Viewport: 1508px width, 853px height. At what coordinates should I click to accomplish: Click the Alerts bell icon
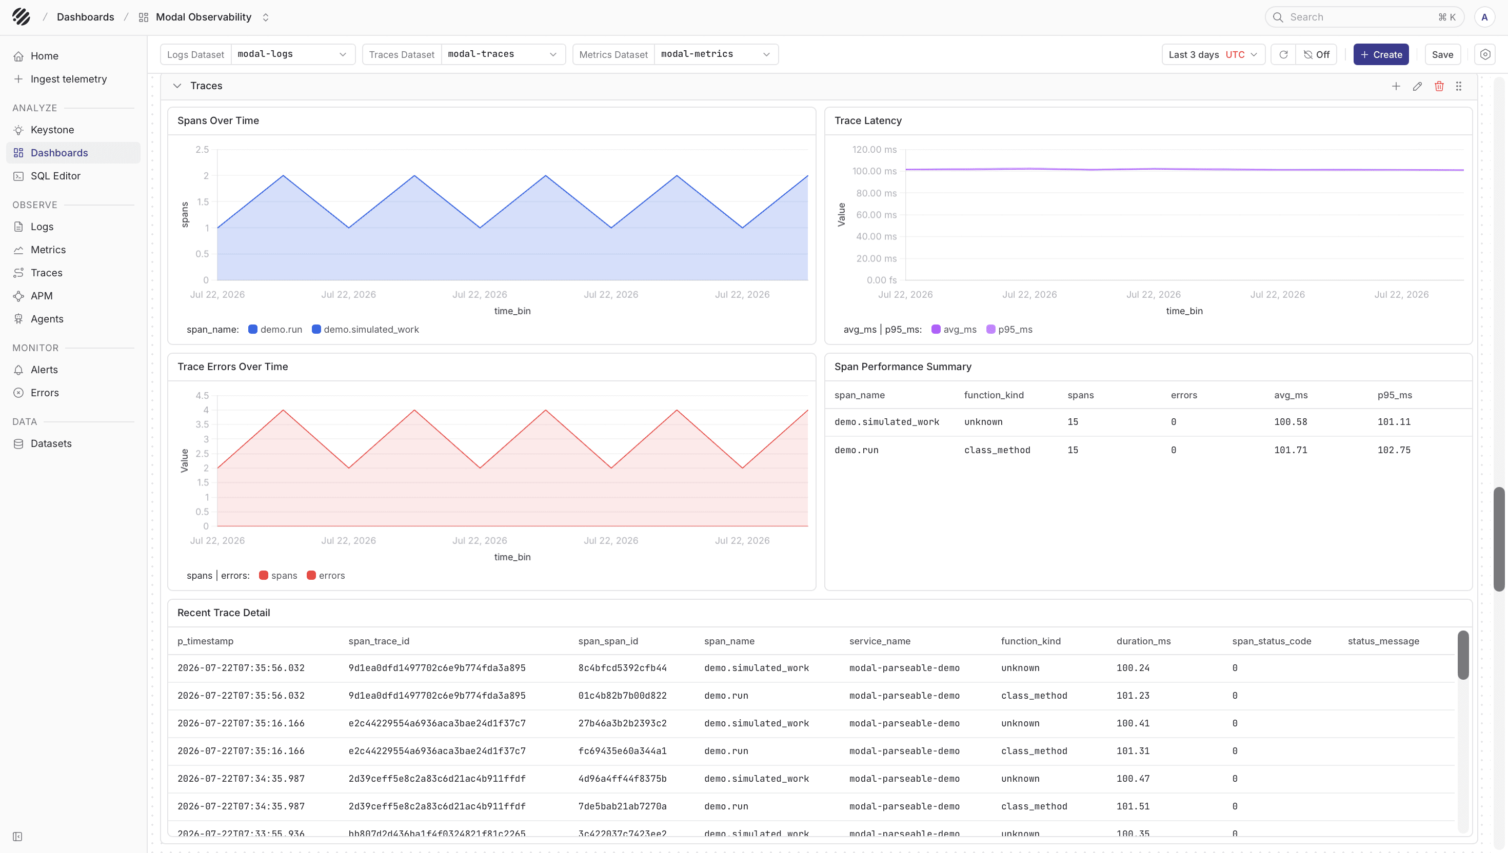(x=19, y=370)
